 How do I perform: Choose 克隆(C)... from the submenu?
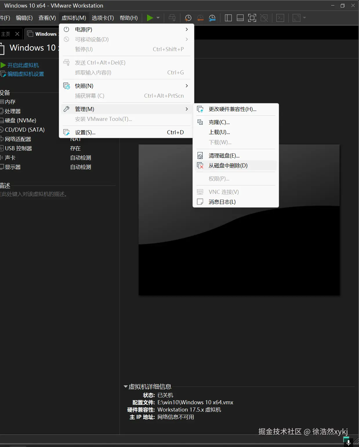tap(236, 122)
